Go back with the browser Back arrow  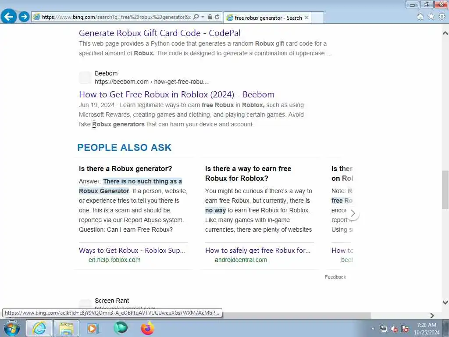click(x=9, y=17)
